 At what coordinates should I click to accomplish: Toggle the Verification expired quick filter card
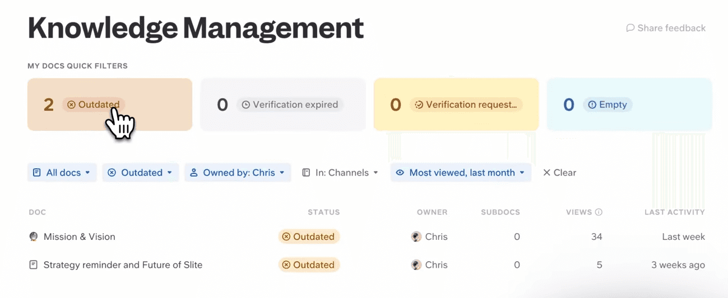[x=283, y=105]
